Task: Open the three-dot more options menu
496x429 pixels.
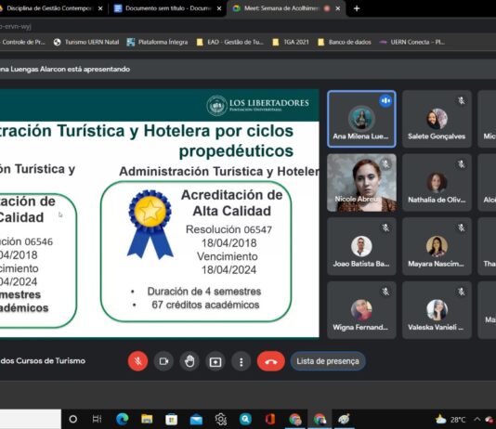Action: pyautogui.click(x=241, y=361)
